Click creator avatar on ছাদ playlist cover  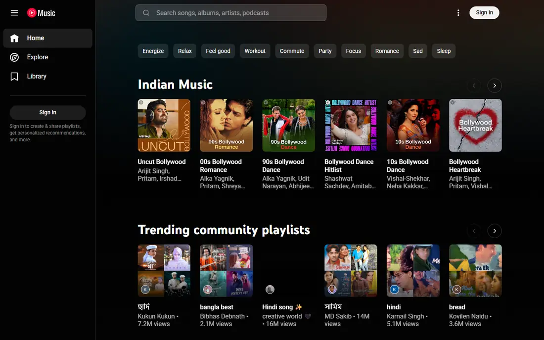[145, 289]
